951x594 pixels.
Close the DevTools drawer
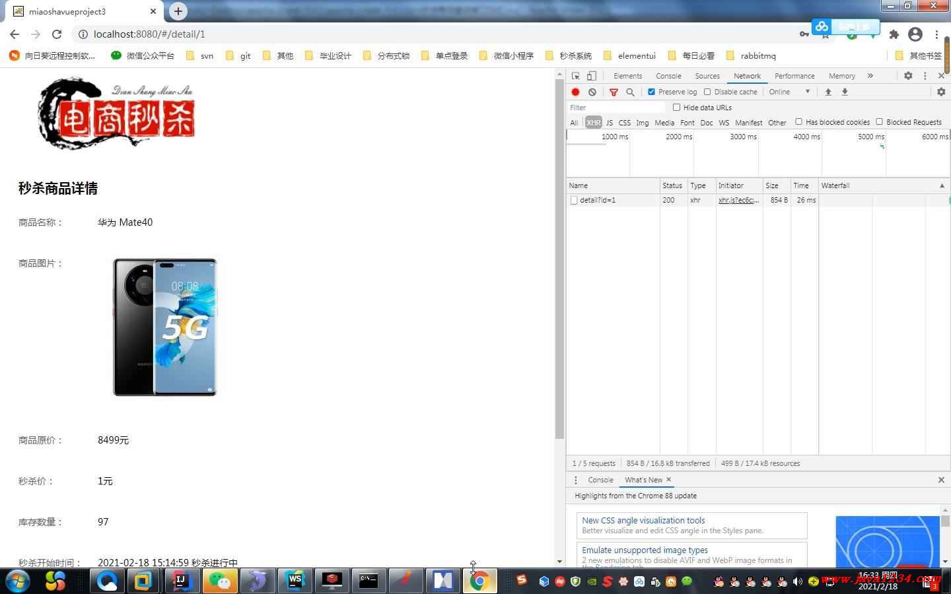click(941, 480)
